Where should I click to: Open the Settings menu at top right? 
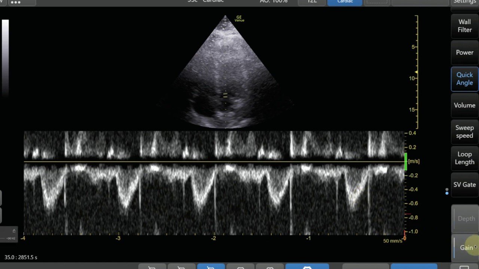tap(464, 2)
